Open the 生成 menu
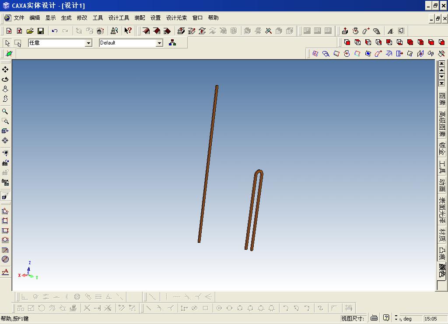The height and width of the screenshot is (324, 448). tap(66, 17)
